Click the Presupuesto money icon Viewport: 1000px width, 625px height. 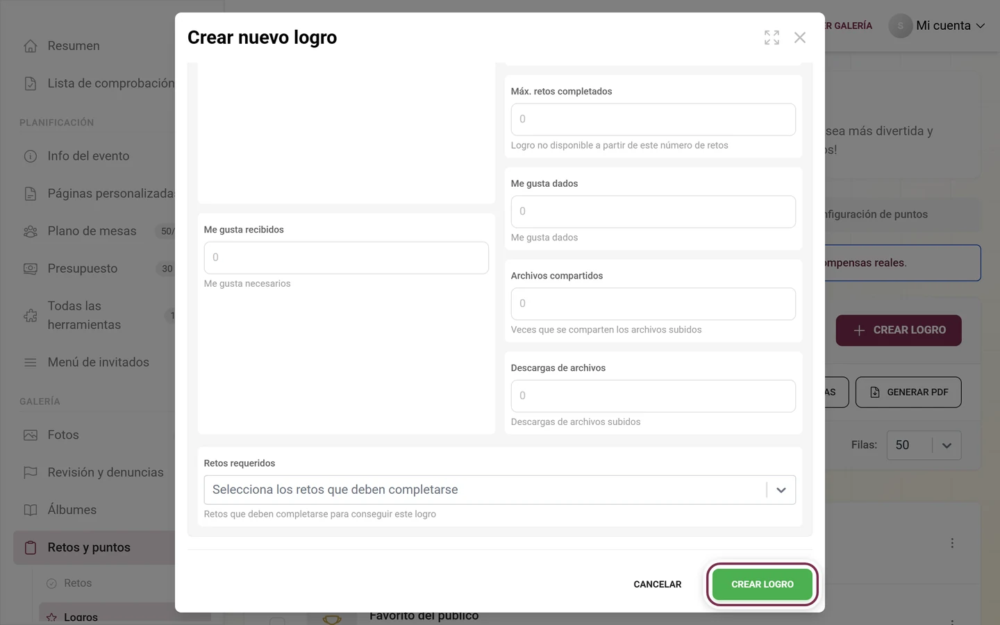pyautogui.click(x=31, y=269)
